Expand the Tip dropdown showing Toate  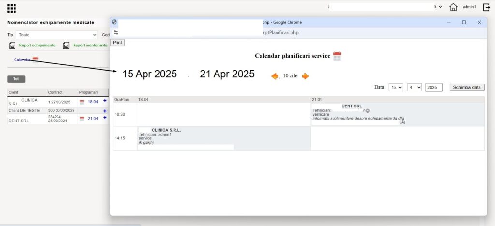click(x=57, y=35)
